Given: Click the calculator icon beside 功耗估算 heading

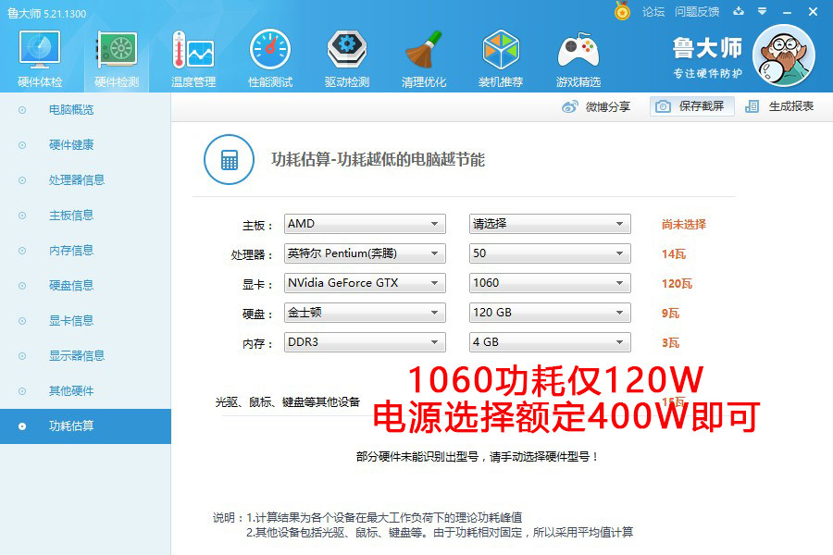Looking at the screenshot, I should 229,159.
